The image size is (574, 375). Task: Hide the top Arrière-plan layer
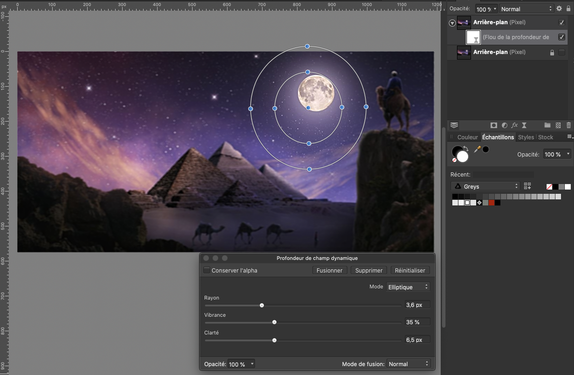[561, 22]
